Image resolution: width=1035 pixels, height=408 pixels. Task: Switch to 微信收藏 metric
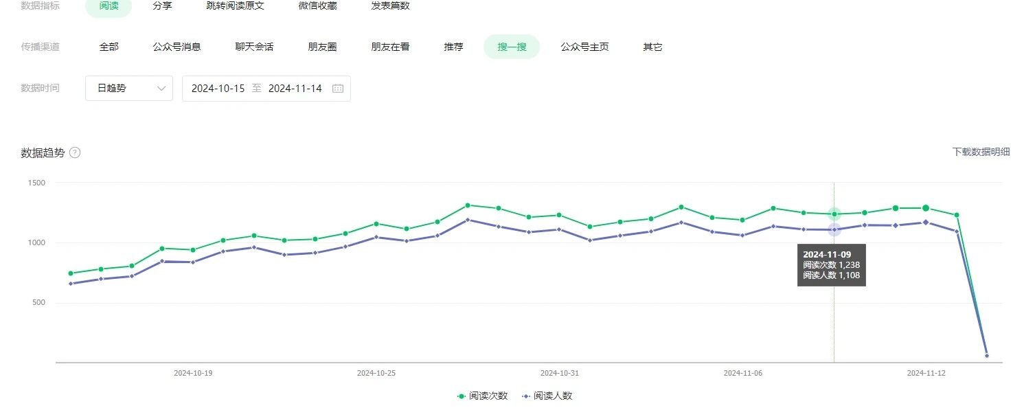coord(318,5)
